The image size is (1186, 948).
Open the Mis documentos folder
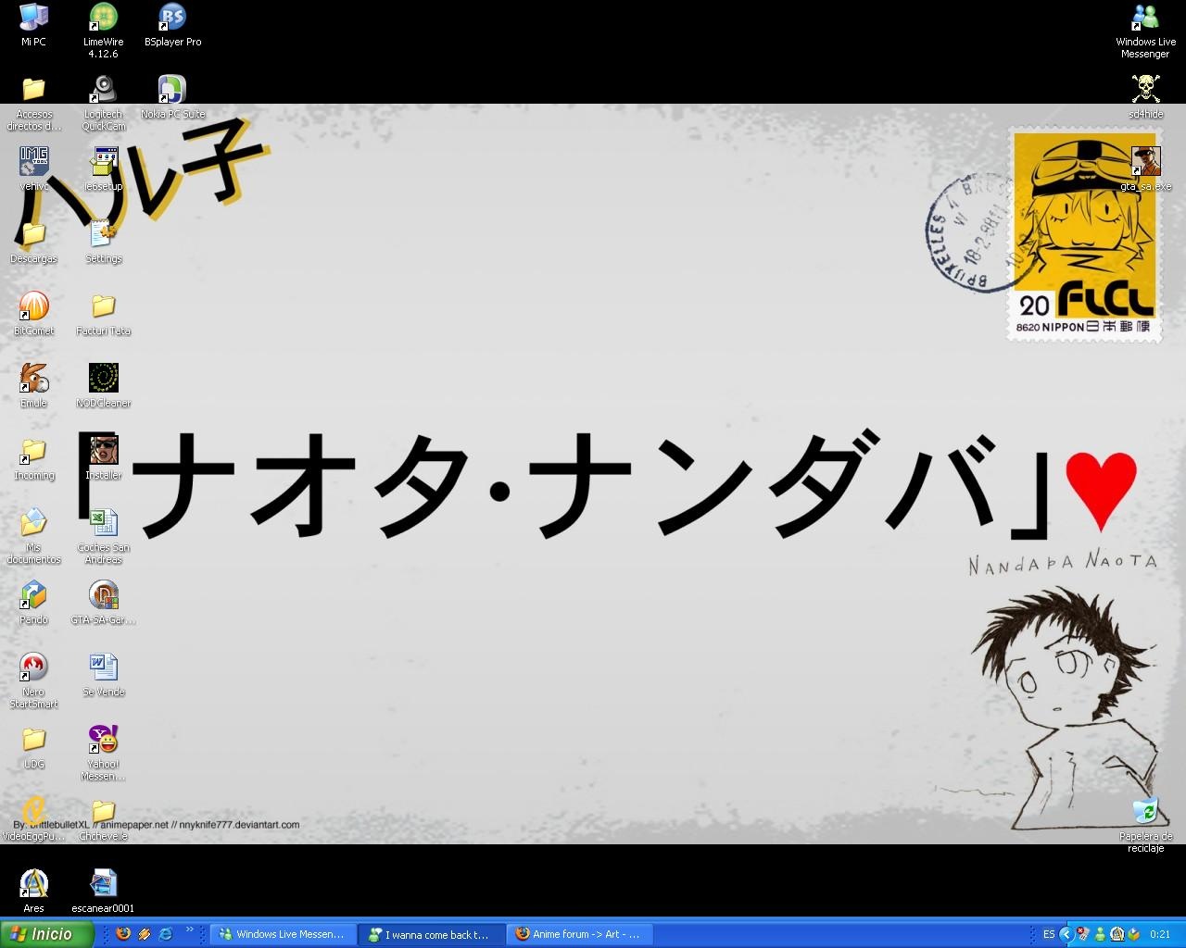pyautogui.click(x=33, y=537)
